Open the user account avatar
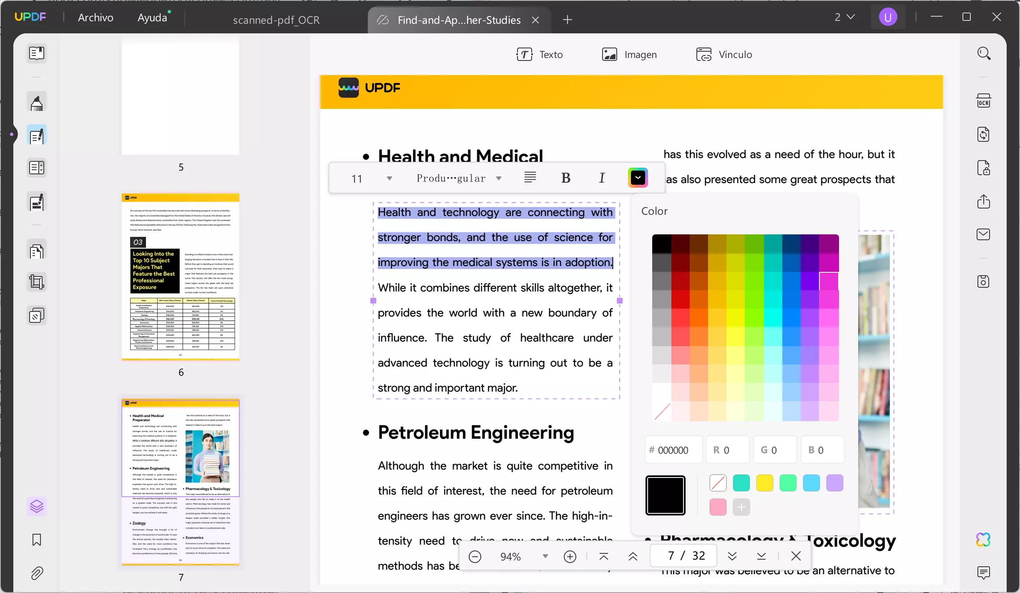The image size is (1020, 593). tap(888, 17)
